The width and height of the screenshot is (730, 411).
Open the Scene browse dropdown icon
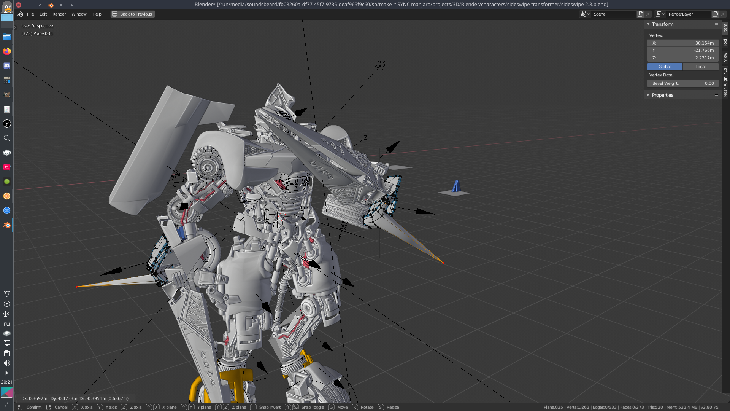pyautogui.click(x=585, y=14)
